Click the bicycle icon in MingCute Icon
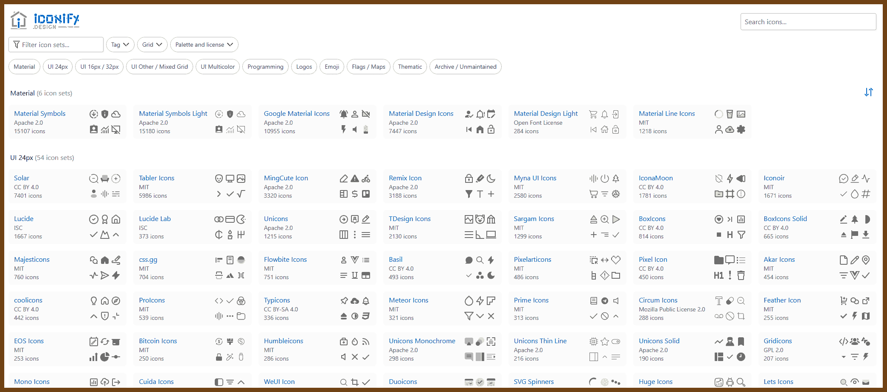Image resolution: width=887 pixels, height=392 pixels. [x=366, y=179]
